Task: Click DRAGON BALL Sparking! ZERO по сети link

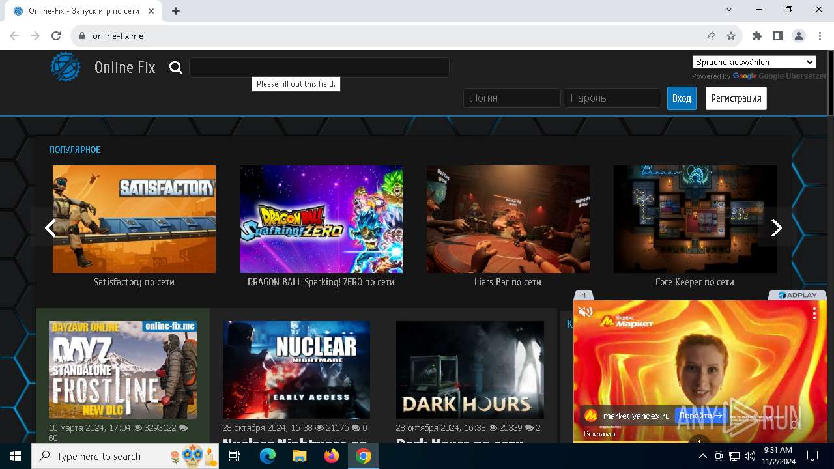Action: (x=321, y=282)
